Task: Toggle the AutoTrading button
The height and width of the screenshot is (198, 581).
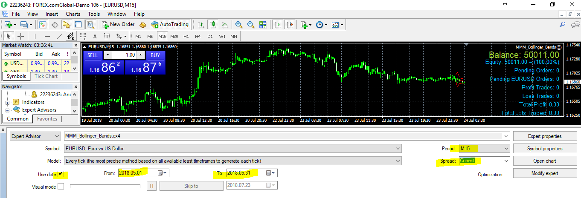Action: [170, 24]
